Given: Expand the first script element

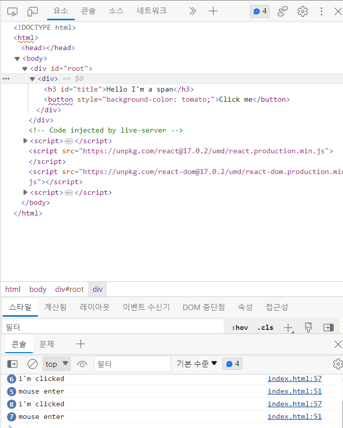Looking at the screenshot, I should 25,141.
